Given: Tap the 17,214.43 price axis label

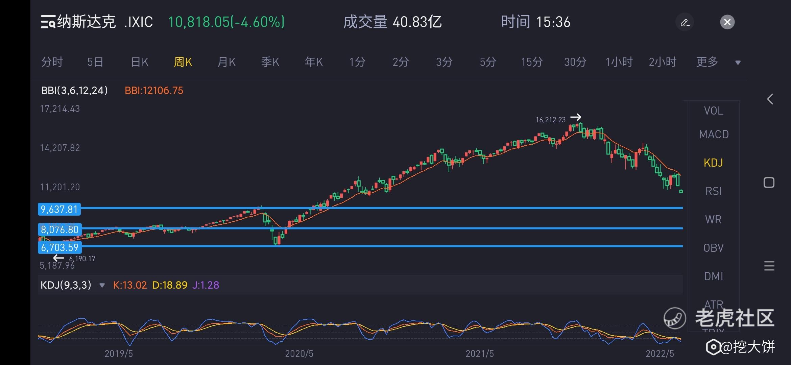Looking at the screenshot, I should click(60, 109).
